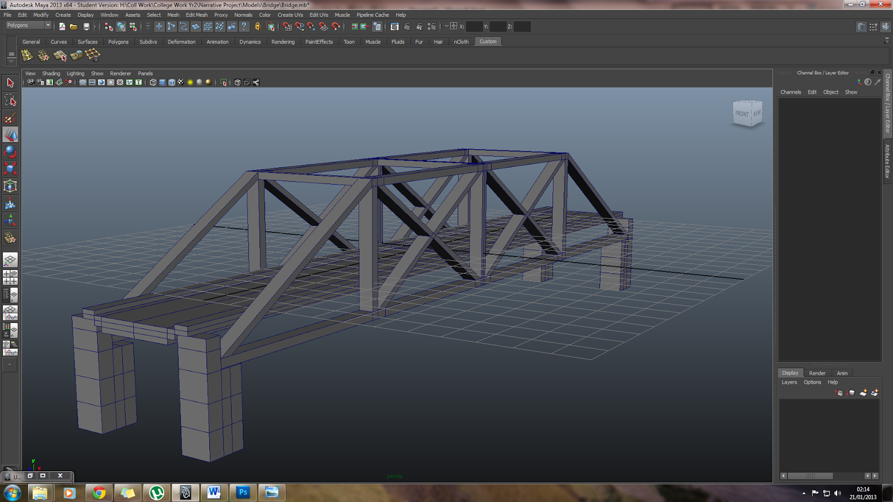Select the Paint Selection tool in the toolbox
The image size is (893, 502).
pos(10,118)
